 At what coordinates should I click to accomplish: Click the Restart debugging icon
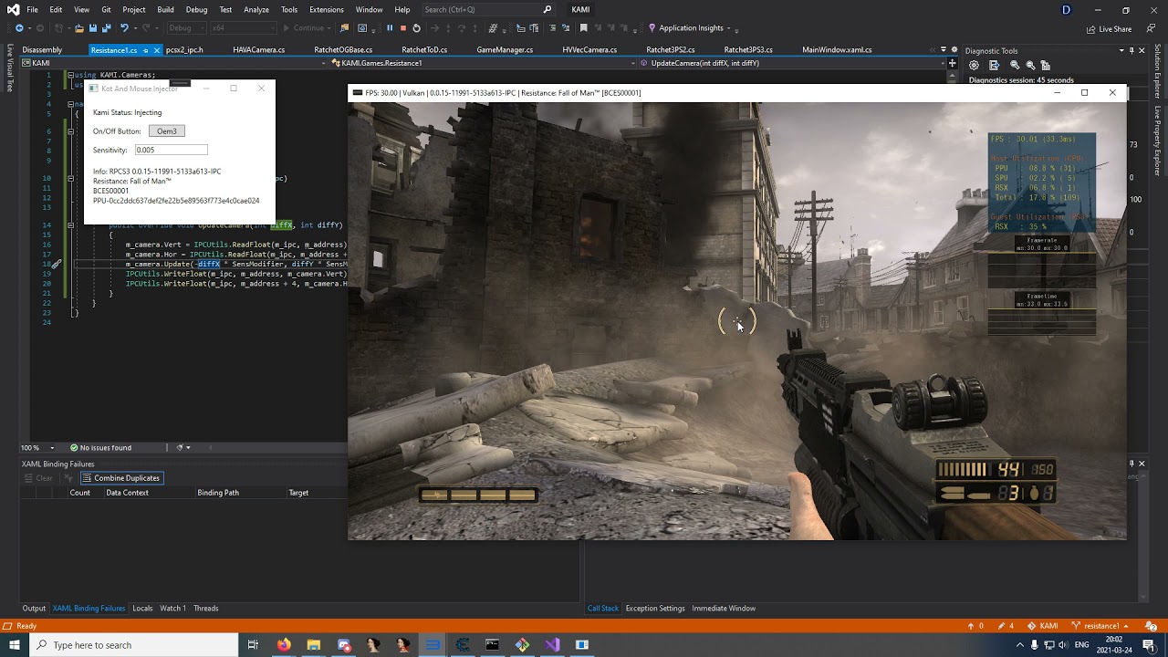point(416,28)
